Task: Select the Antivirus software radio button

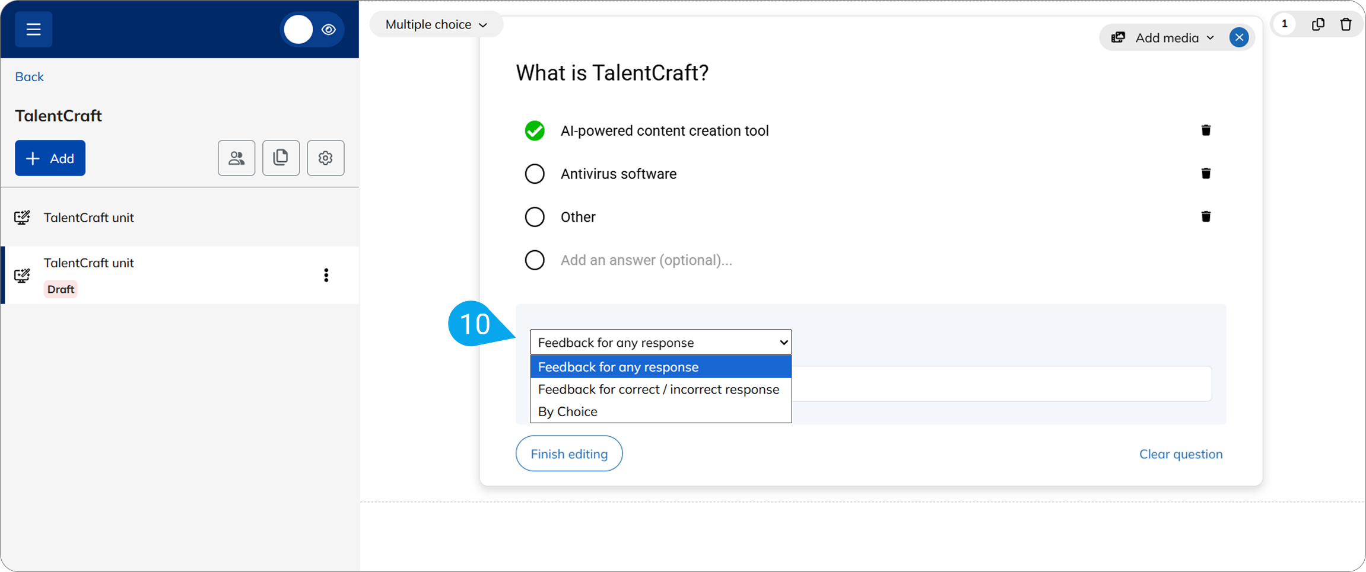Action: pos(534,173)
